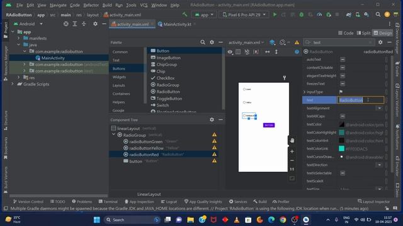Toggle freezesText attribute checkbox
Screen dimensions: 403x226
coord(343,83)
